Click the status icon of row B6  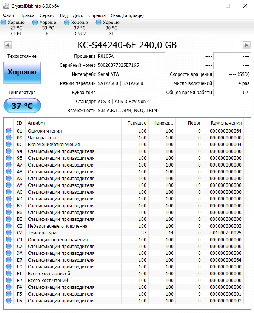click(9, 212)
